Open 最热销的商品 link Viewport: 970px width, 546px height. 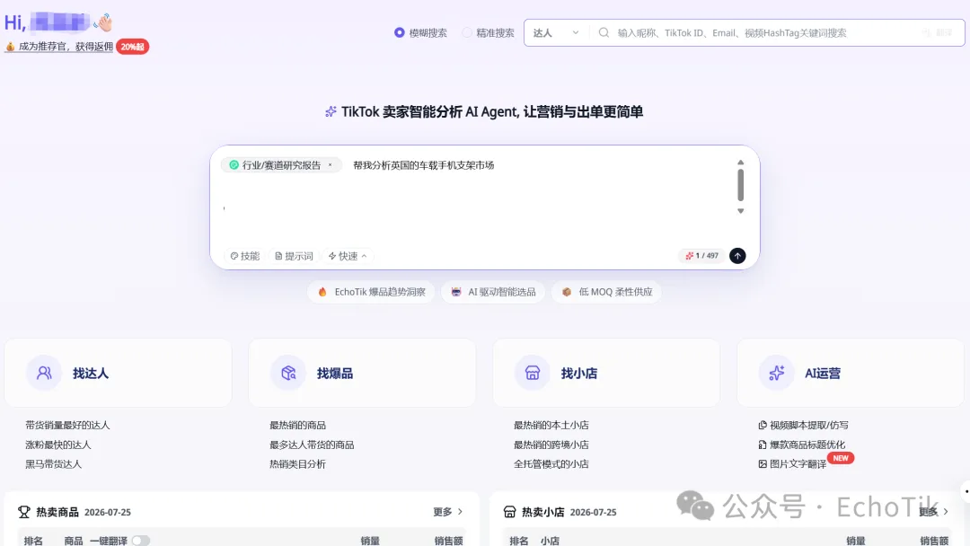[297, 426]
